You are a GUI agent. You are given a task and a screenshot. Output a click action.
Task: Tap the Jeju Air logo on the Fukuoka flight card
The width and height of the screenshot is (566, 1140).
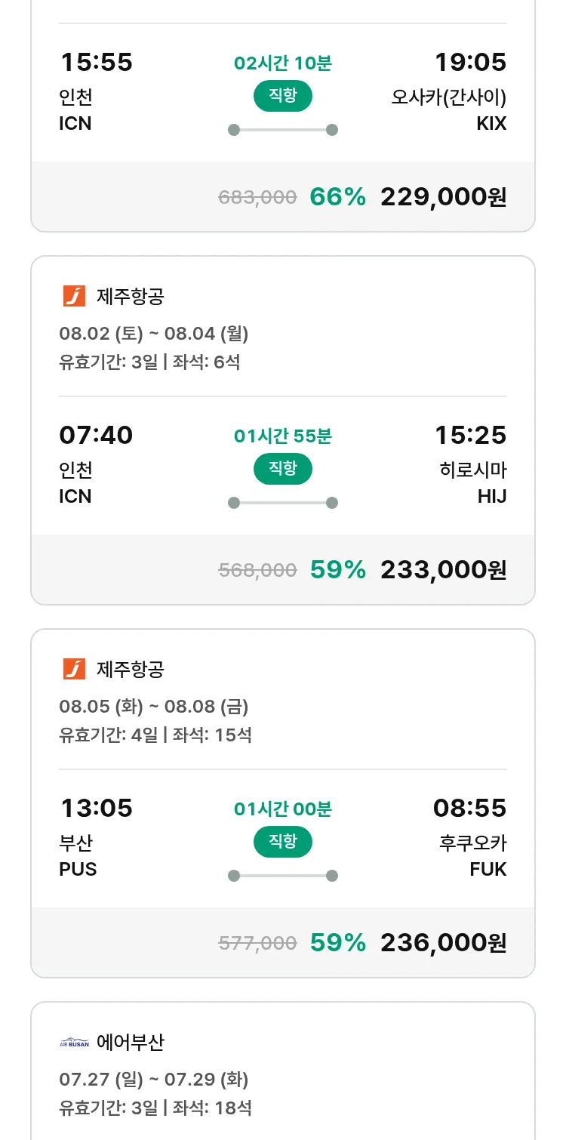(74, 669)
